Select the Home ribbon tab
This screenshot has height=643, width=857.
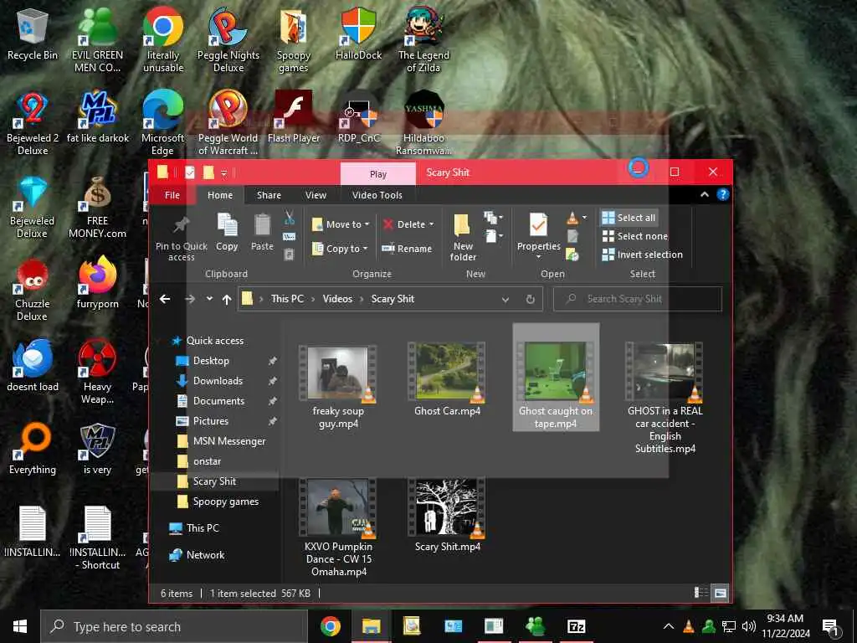tap(220, 195)
